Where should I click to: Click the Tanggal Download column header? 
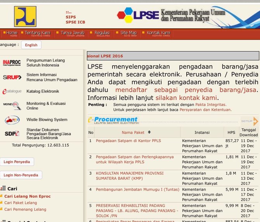[249, 132]
